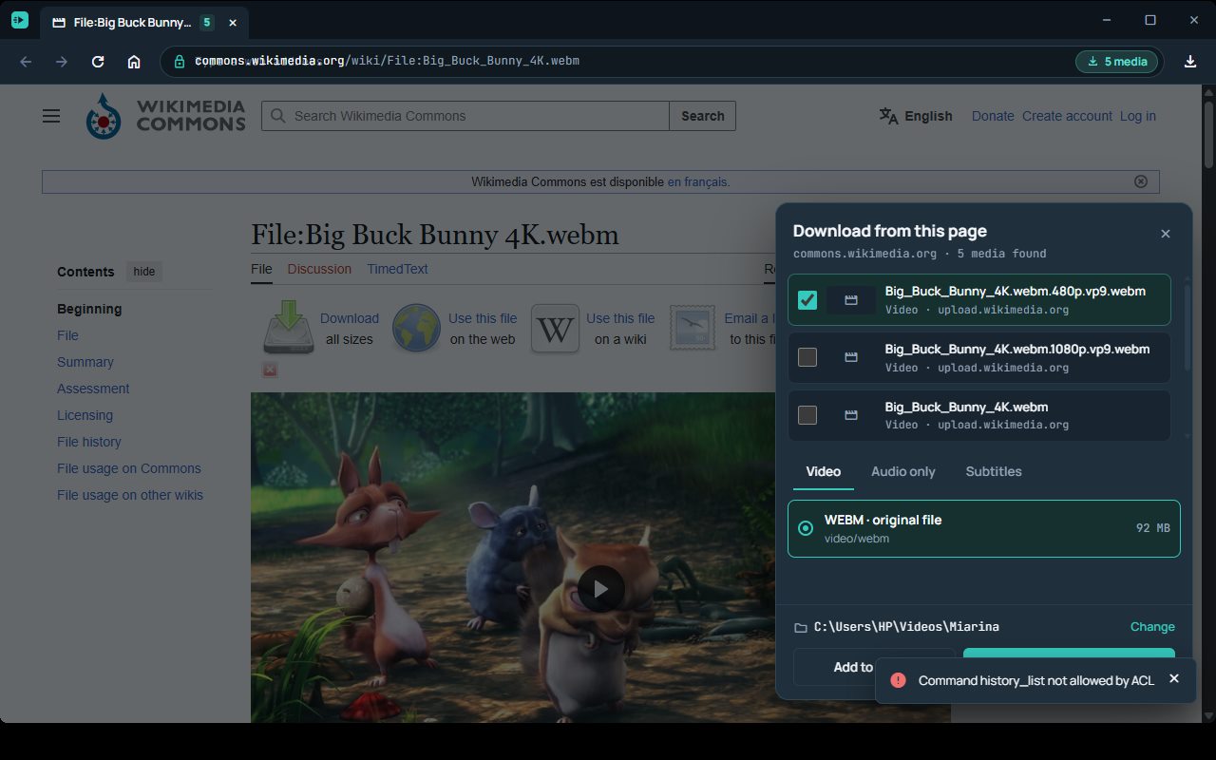The image size is (1216, 760).
Task: Check the 1080p.vp9.webm media item
Action: pyautogui.click(x=807, y=357)
